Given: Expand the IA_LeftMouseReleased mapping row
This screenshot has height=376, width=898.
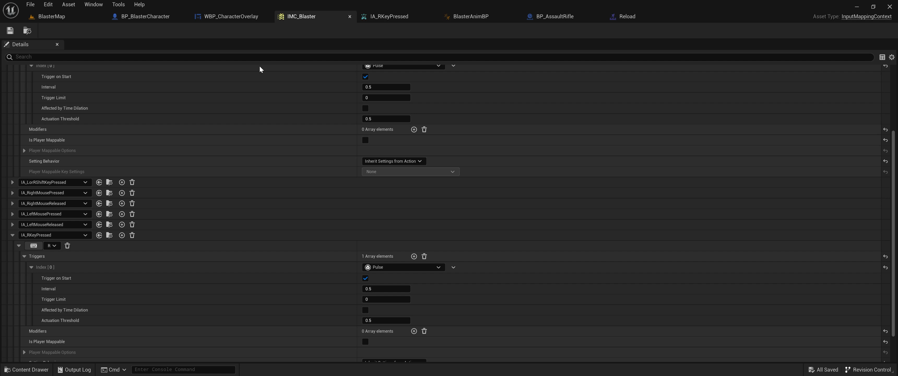Looking at the screenshot, I should [x=12, y=225].
